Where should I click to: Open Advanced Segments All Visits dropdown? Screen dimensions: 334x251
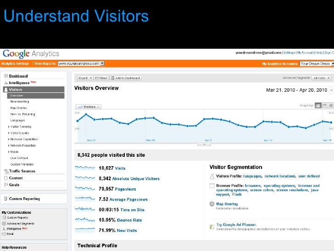[x=321, y=78]
